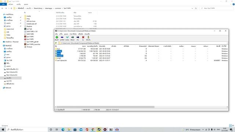Click the Windows Start button
Viewport: 235px width, 132px height.
click(3, 129)
